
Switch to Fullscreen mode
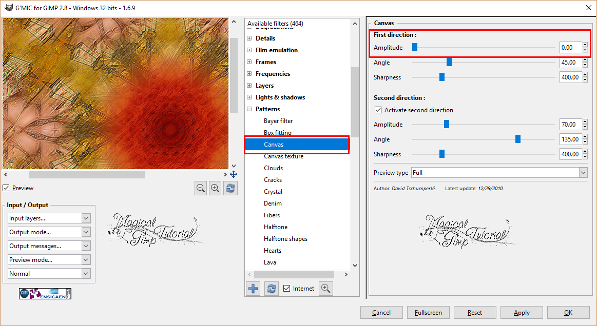point(428,312)
